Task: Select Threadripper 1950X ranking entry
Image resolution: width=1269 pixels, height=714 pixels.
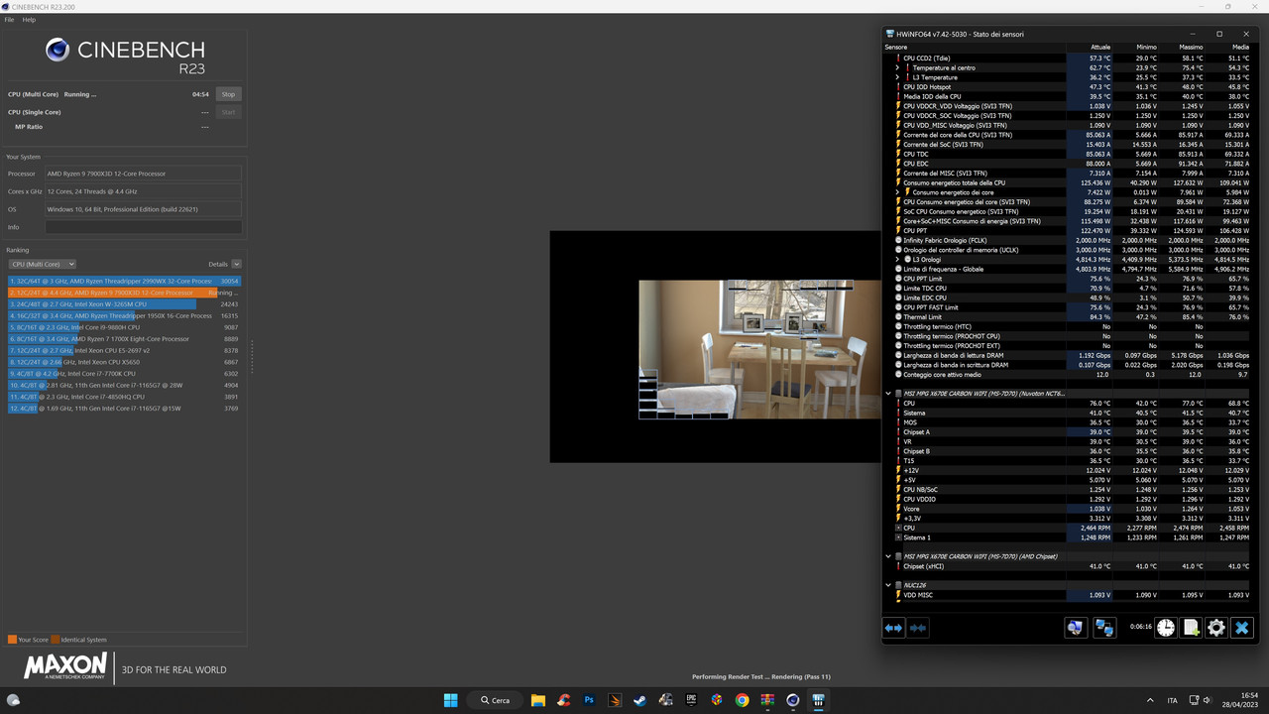Action: click(x=124, y=315)
